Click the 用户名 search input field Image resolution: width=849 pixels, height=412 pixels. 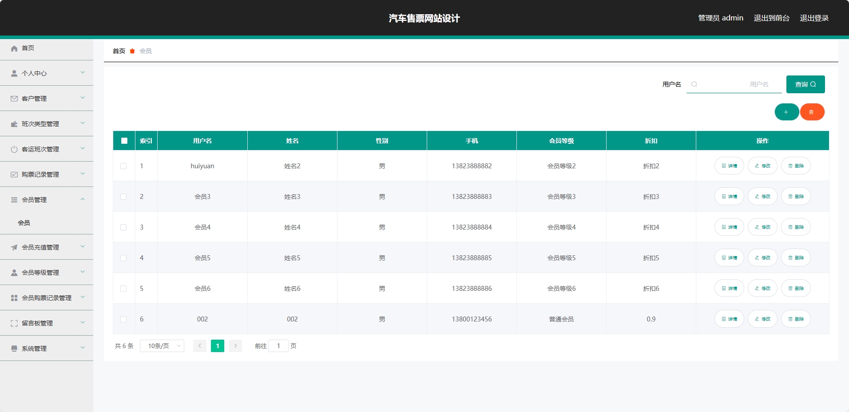click(x=737, y=84)
